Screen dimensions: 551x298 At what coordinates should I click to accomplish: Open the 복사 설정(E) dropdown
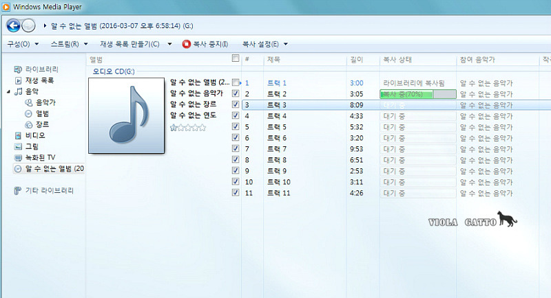point(265,44)
